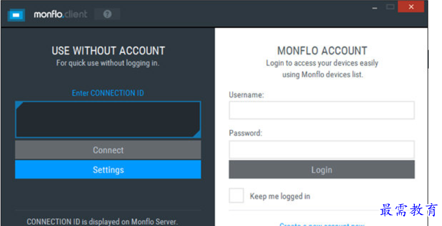Select the Password input field
The image size is (442, 226).
(x=322, y=150)
